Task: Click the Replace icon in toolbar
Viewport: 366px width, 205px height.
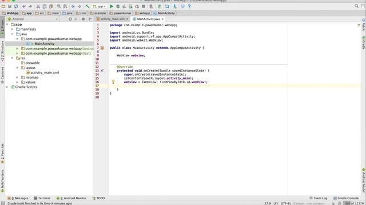Action: click(65, 6)
